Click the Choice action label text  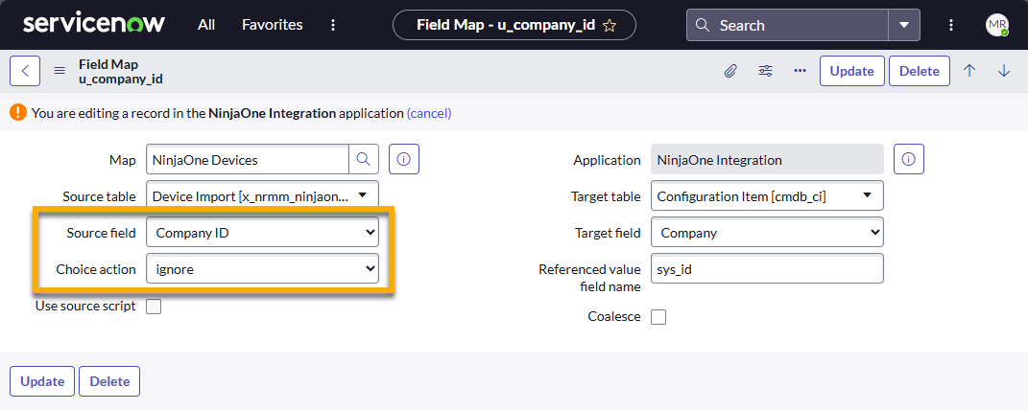pos(96,269)
